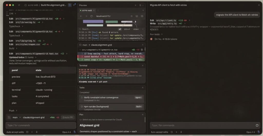Close the Preview panel header with X
Viewport: 263px width, 136px height.
click(136, 5)
